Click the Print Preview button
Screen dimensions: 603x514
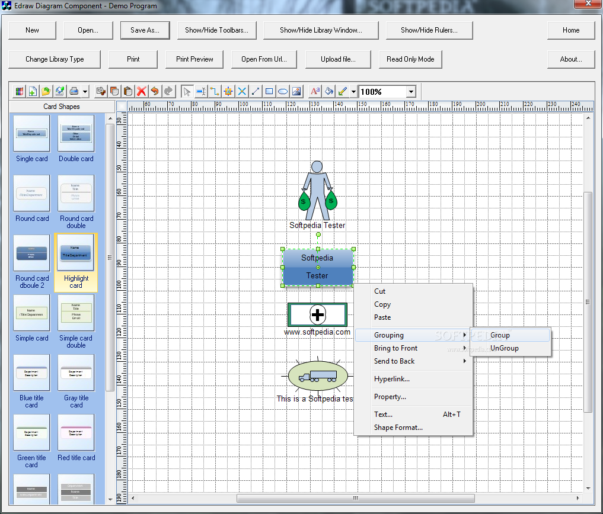[x=194, y=59]
